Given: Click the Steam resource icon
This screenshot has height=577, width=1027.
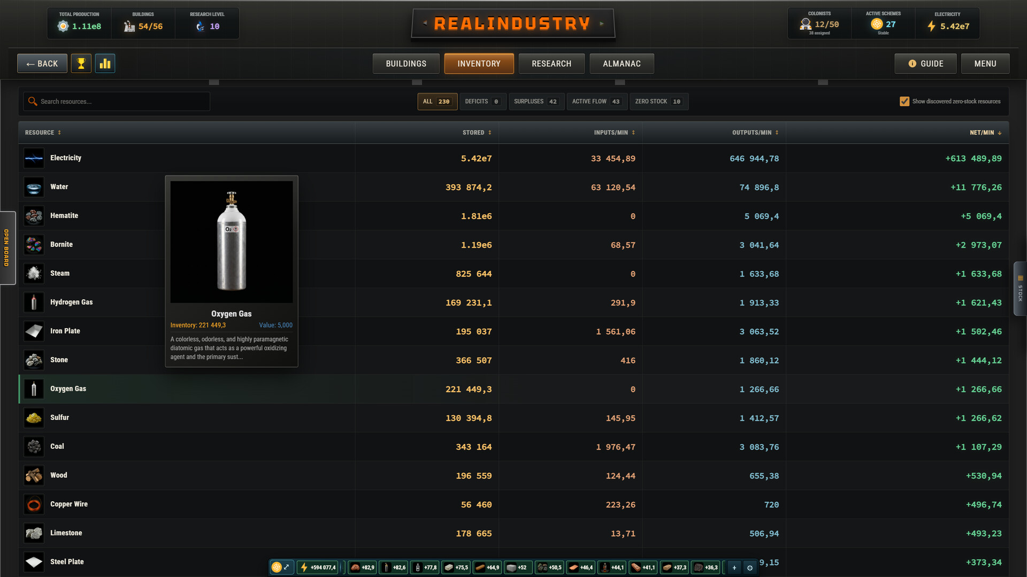Looking at the screenshot, I should click(34, 274).
